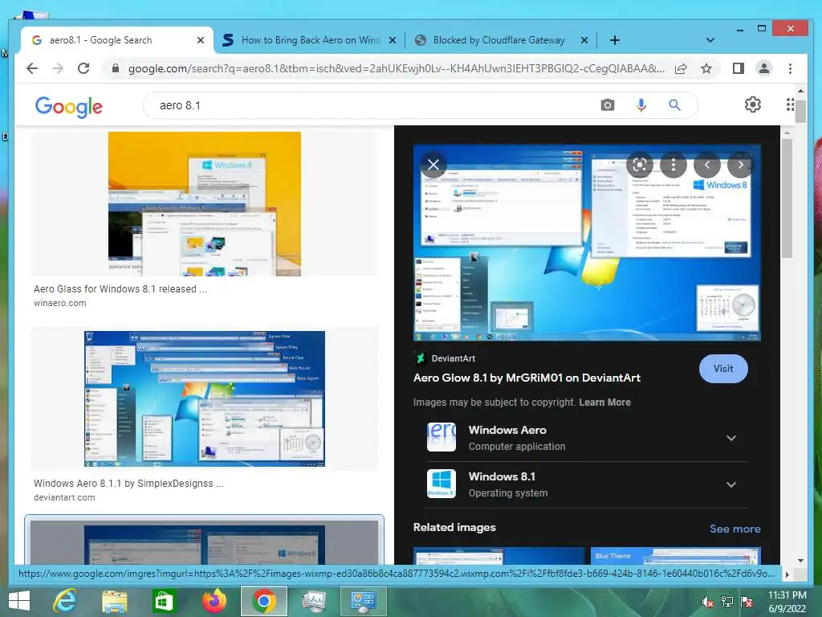822x617 pixels.
Task: Search by image using camera icon
Action: click(x=607, y=105)
